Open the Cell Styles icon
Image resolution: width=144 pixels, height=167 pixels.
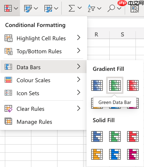point(48,8)
